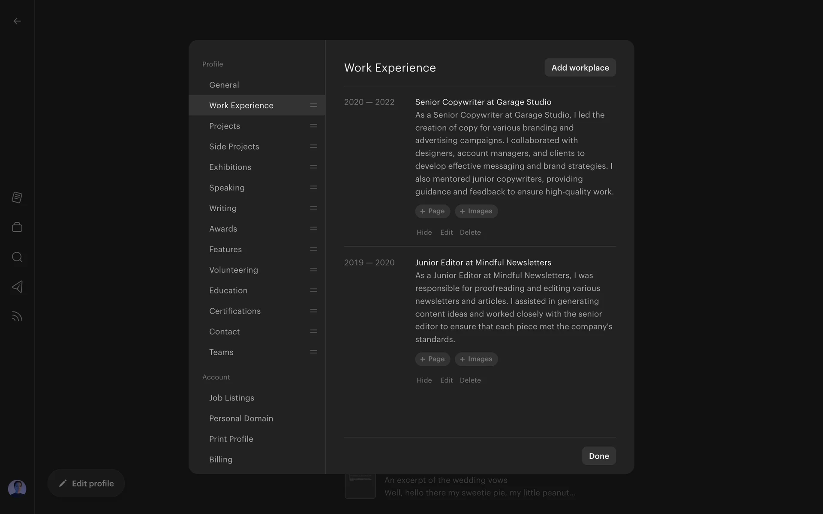This screenshot has height=514, width=823.
Task: Open the Billing settings
Action: pyautogui.click(x=221, y=460)
